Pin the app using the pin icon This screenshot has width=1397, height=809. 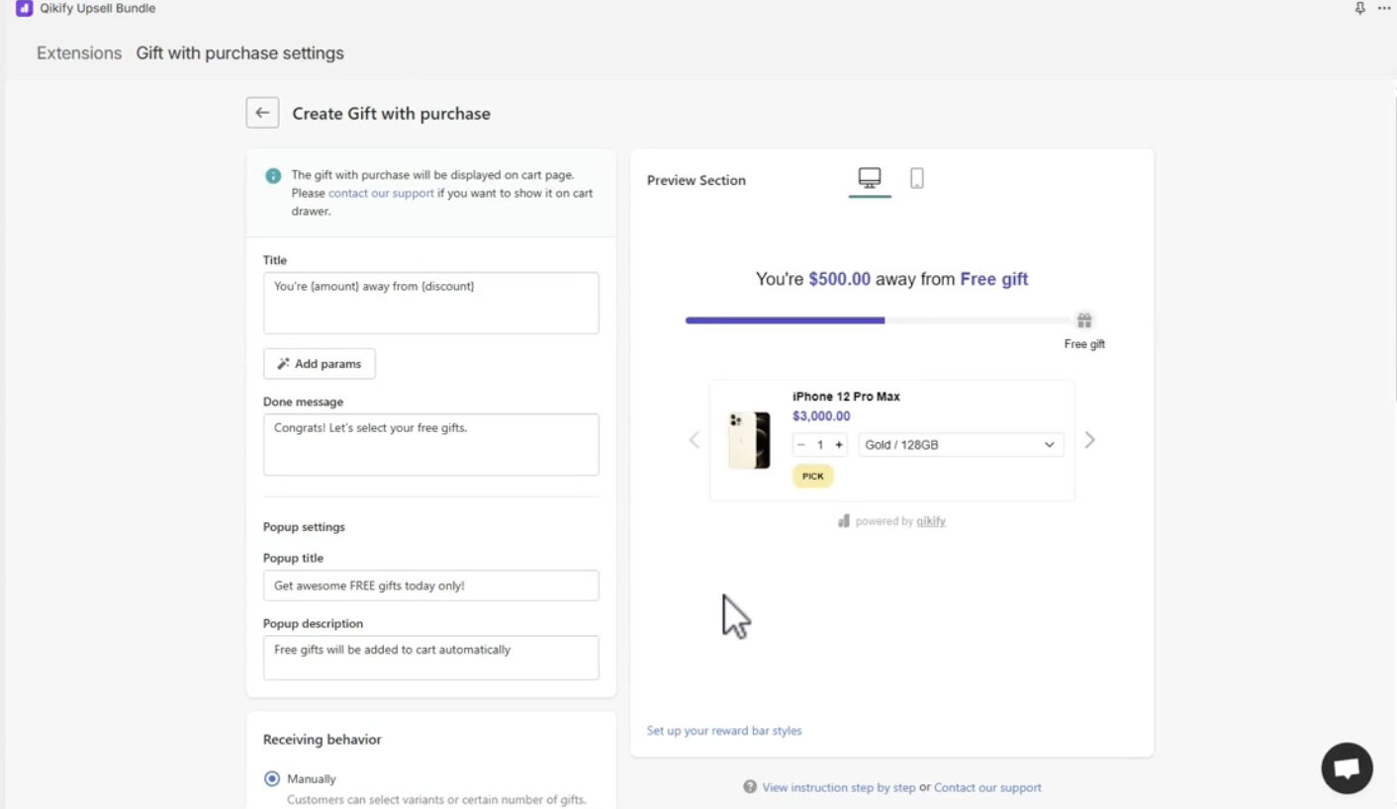(1360, 8)
